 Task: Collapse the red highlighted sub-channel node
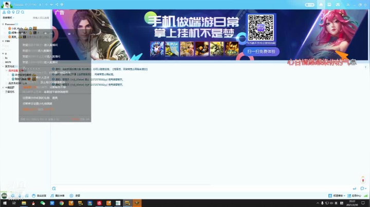(6, 71)
